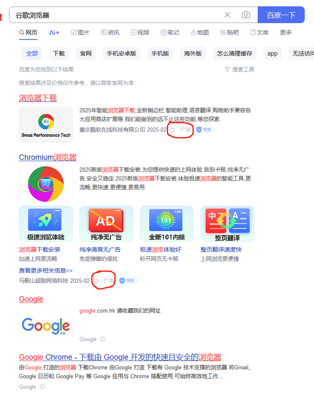Click the 纯净无广告 AD card image
The width and height of the screenshot is (314, 398).
coord(106,224)
